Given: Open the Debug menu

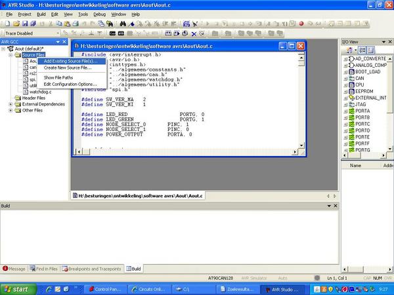Looking at the screenshot, I should [x=99, y=14].
